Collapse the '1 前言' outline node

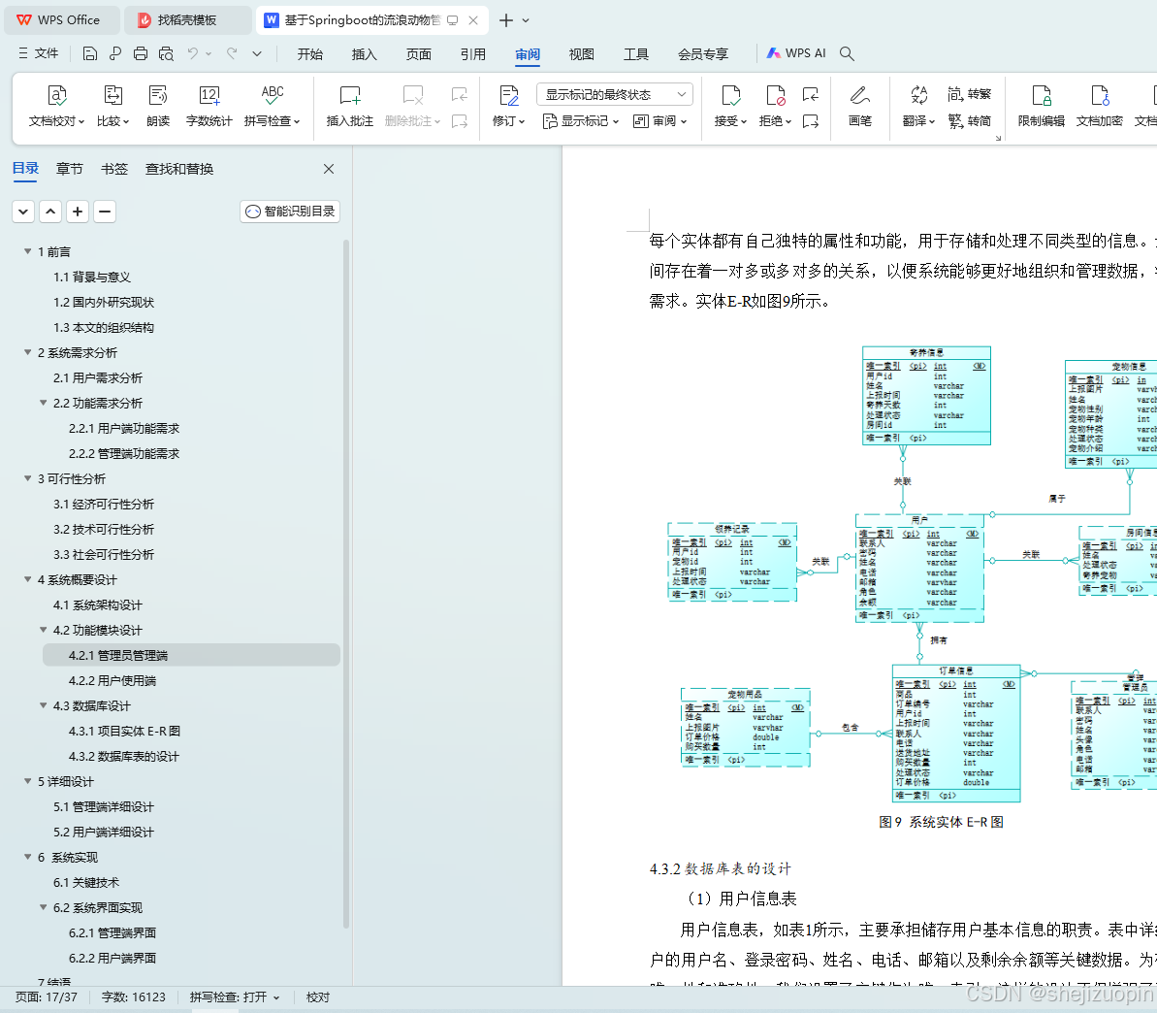pos(27,251)
